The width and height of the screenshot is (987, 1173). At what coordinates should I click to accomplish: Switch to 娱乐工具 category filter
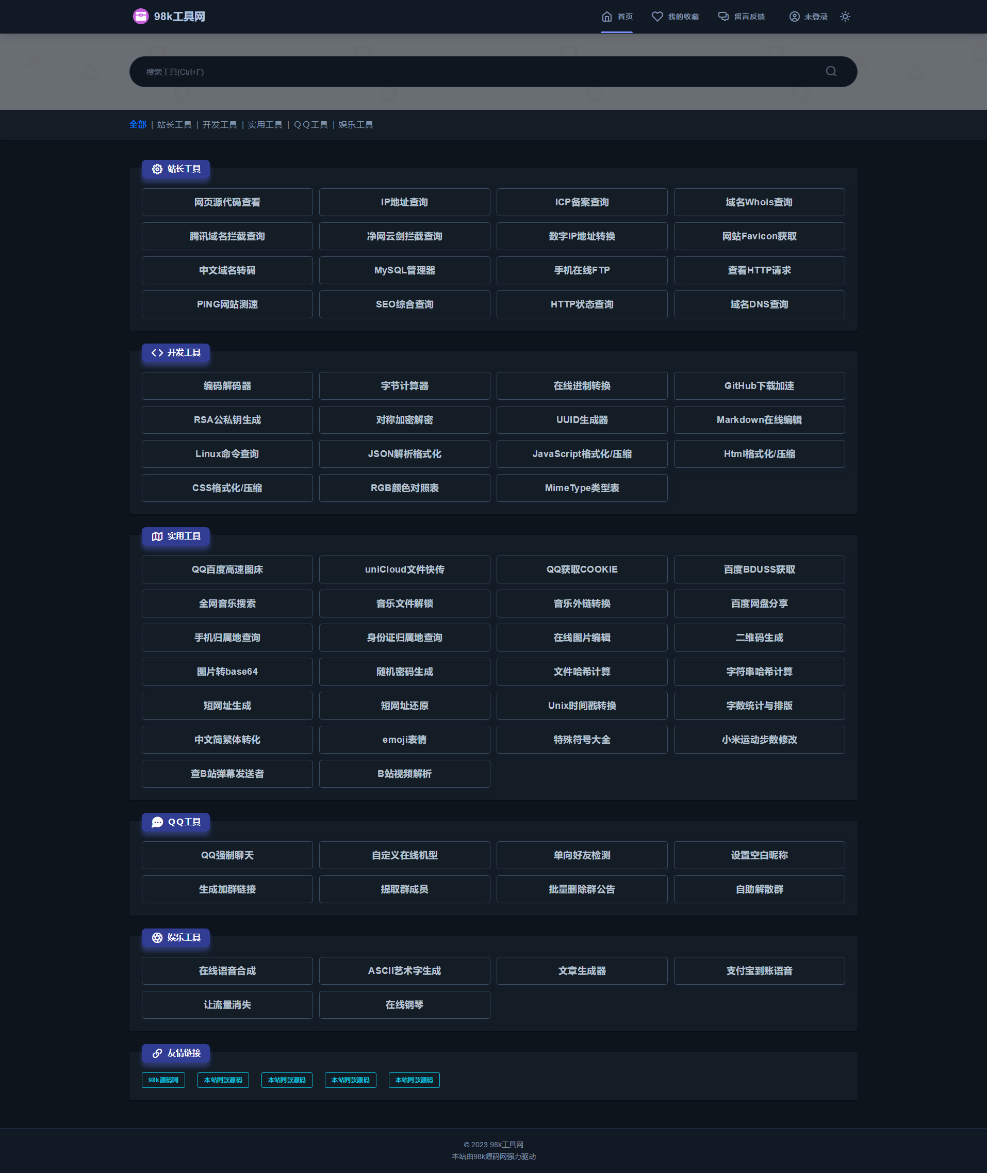[356, 125]
